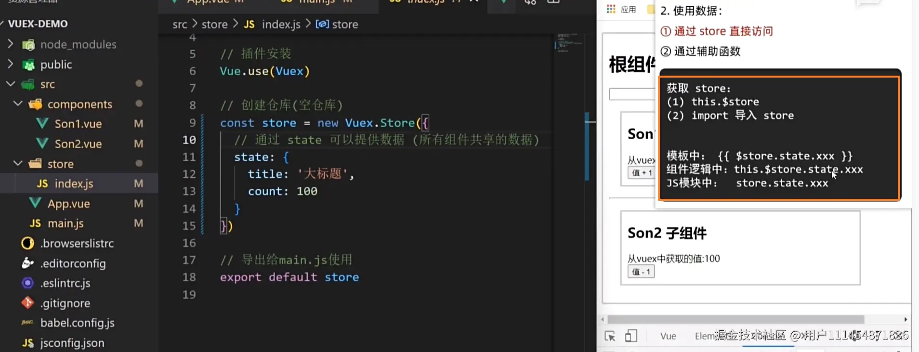Screen dimensions: 919x352
Task: Click the git icon for .gitignore
Action: [27, 303]
